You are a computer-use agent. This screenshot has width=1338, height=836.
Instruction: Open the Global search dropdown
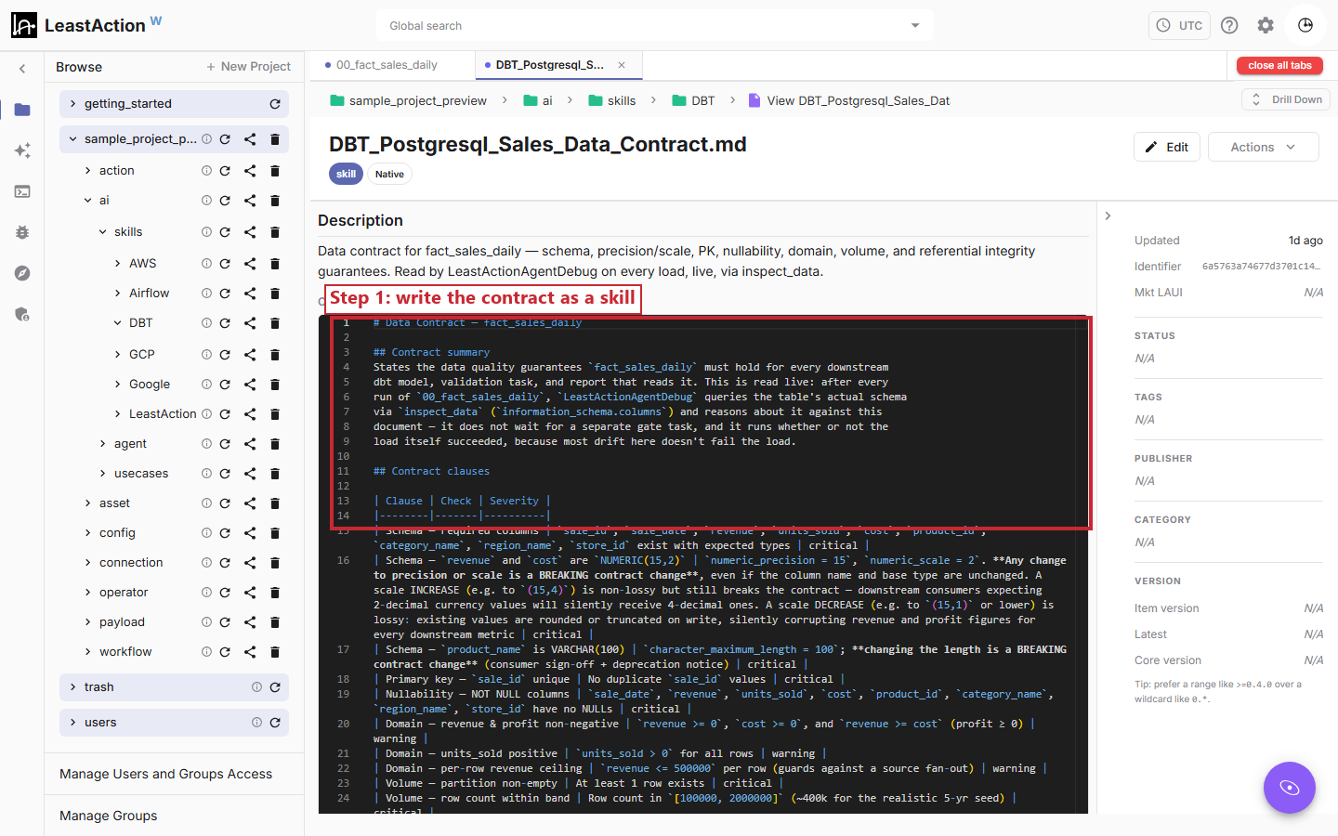pos(915,26)
